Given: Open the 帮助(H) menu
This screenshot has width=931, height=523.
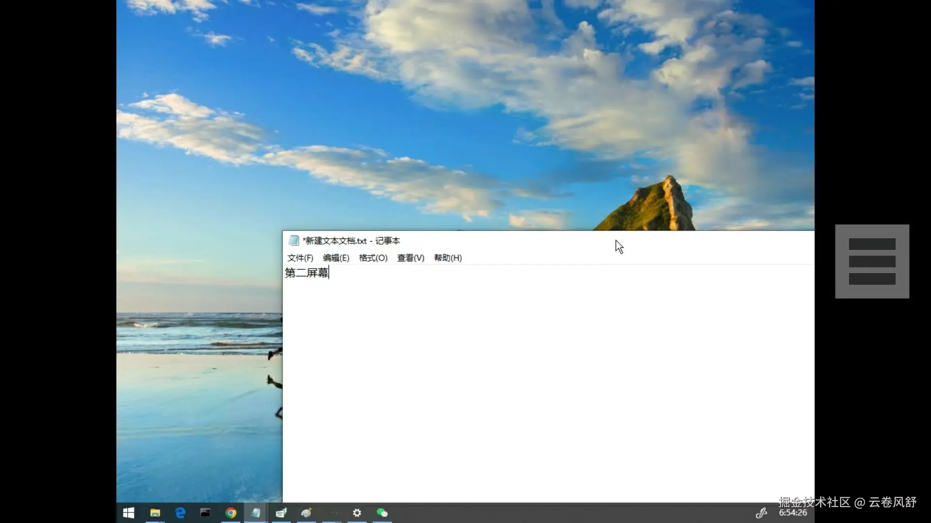Looking at the screenshot, I should click(448, 258).
